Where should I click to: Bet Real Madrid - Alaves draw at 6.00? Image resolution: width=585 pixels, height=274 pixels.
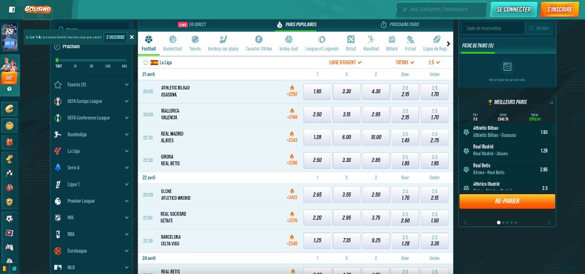pyautogui.click(x=347, y=138)
